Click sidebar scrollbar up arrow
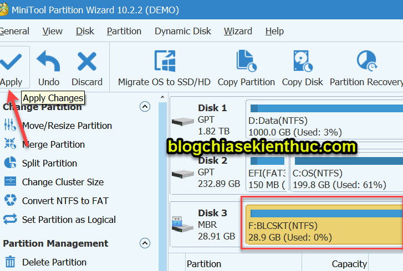Screen dimensions: 403x271 click(162, 97)
